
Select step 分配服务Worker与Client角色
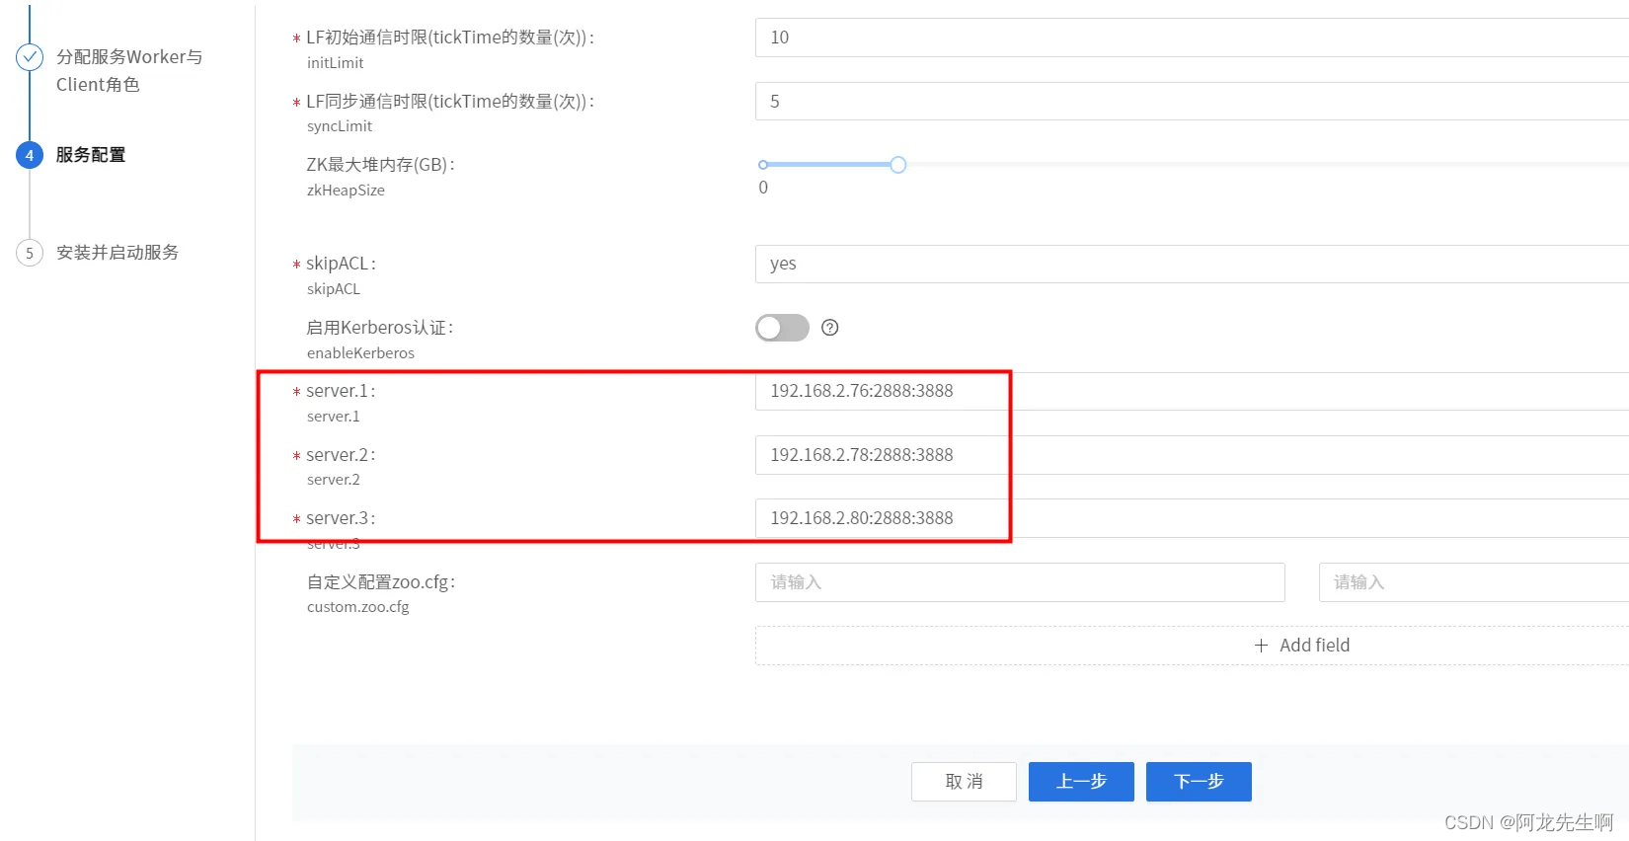click(129, 71)
